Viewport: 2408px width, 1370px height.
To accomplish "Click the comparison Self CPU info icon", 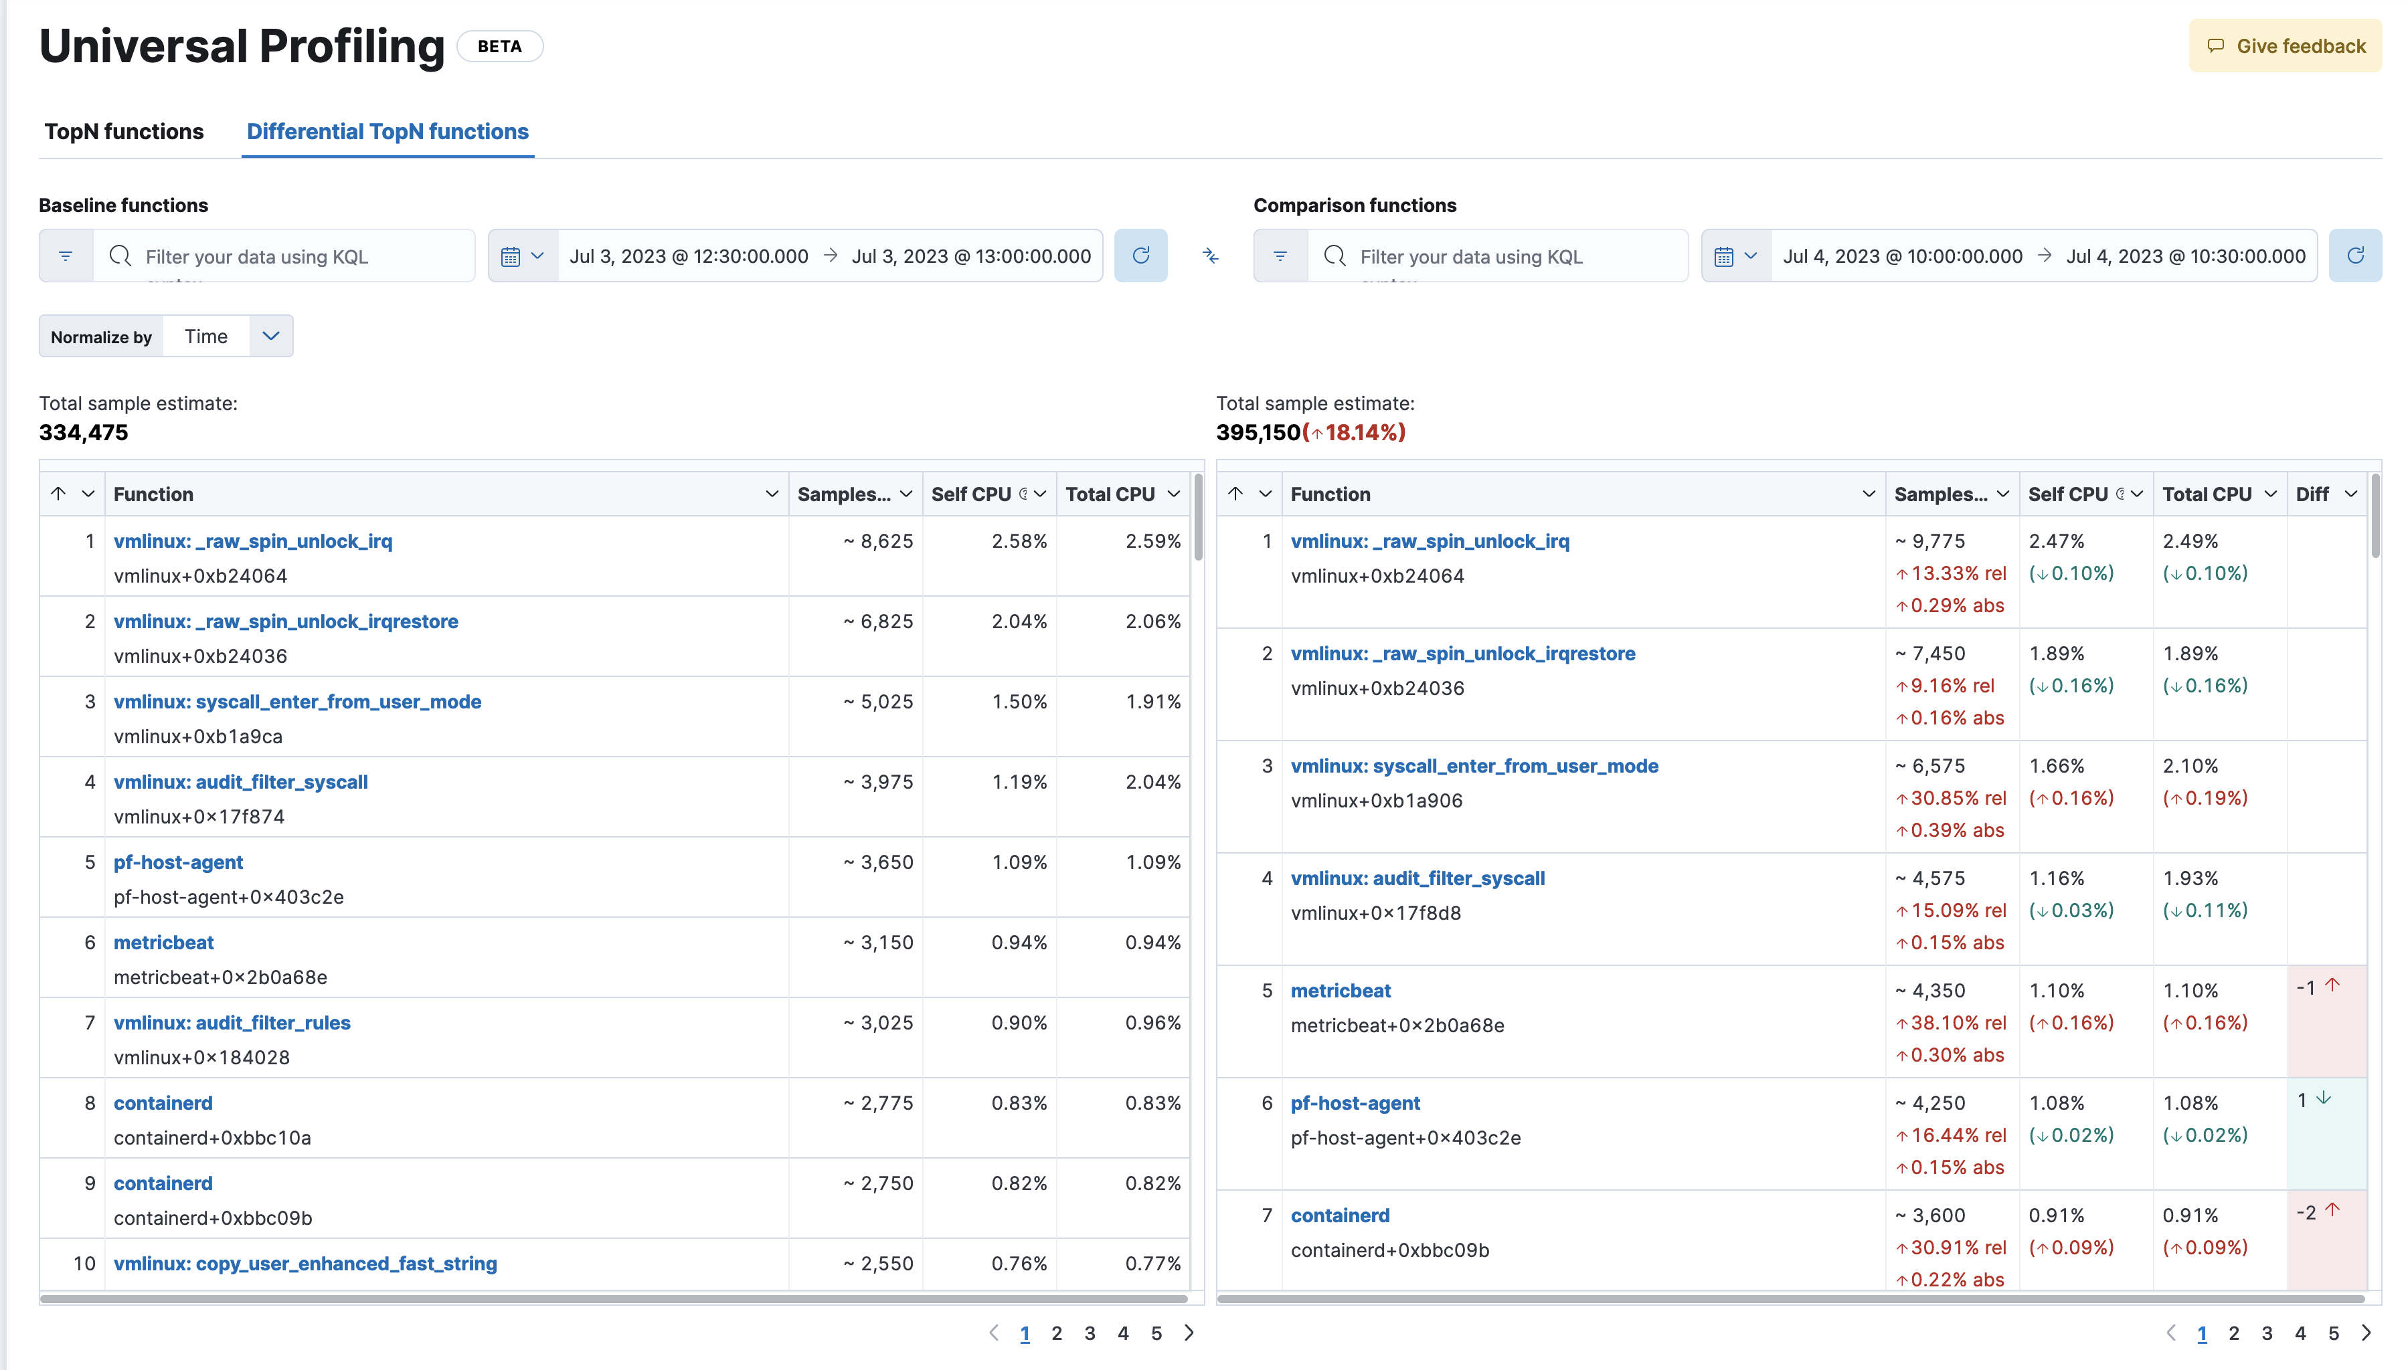I will click(x=2120, y=494).
